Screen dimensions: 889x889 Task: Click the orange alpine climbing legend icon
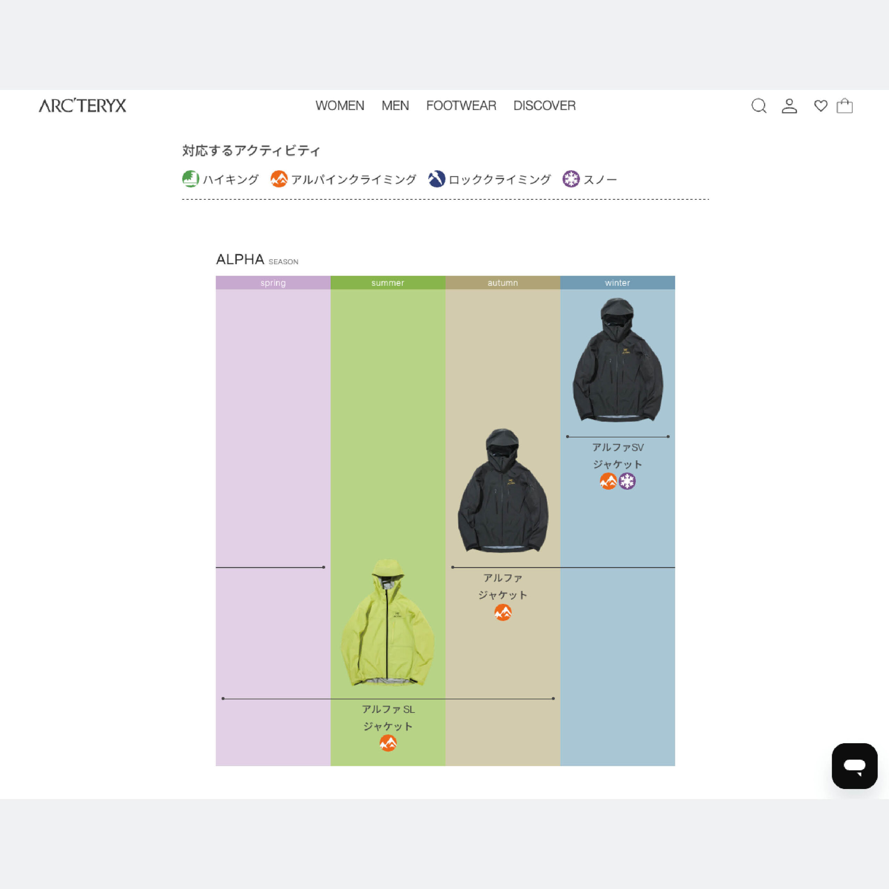pyautogui.click(x=279, y=179)
